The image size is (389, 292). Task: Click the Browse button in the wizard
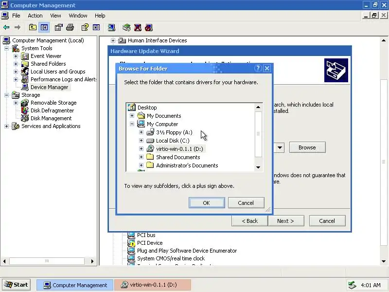(307, 147)
